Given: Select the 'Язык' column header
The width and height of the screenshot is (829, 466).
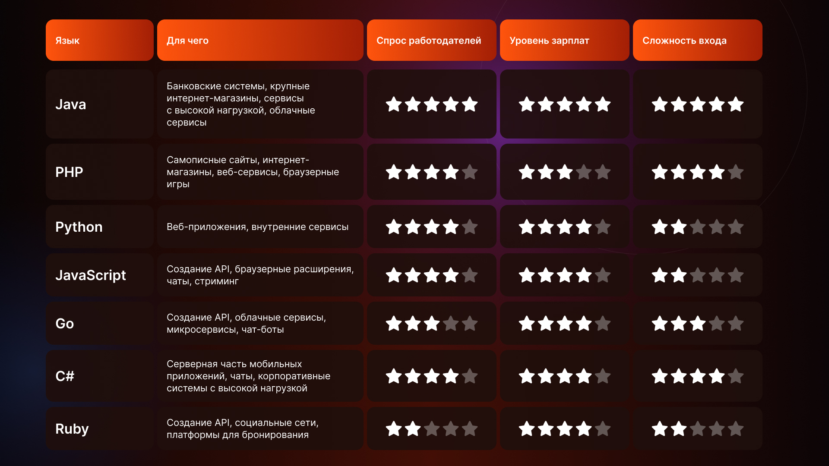Looking at the screenshot, I should 100,40.
